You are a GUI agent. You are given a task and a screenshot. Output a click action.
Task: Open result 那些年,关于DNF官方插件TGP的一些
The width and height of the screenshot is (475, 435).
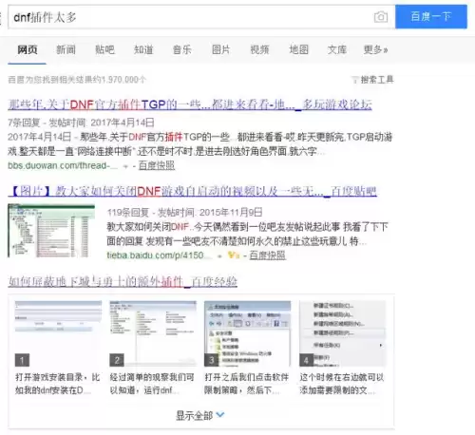(190, 104)
